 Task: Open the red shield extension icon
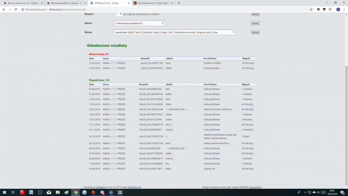click(330, 9)
